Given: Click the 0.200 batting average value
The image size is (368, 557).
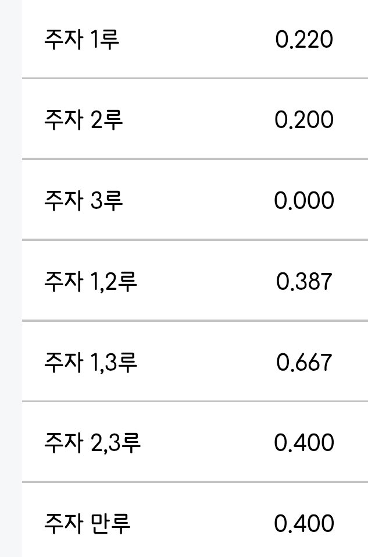Looking at the screenshot, I should click(304, 120).
